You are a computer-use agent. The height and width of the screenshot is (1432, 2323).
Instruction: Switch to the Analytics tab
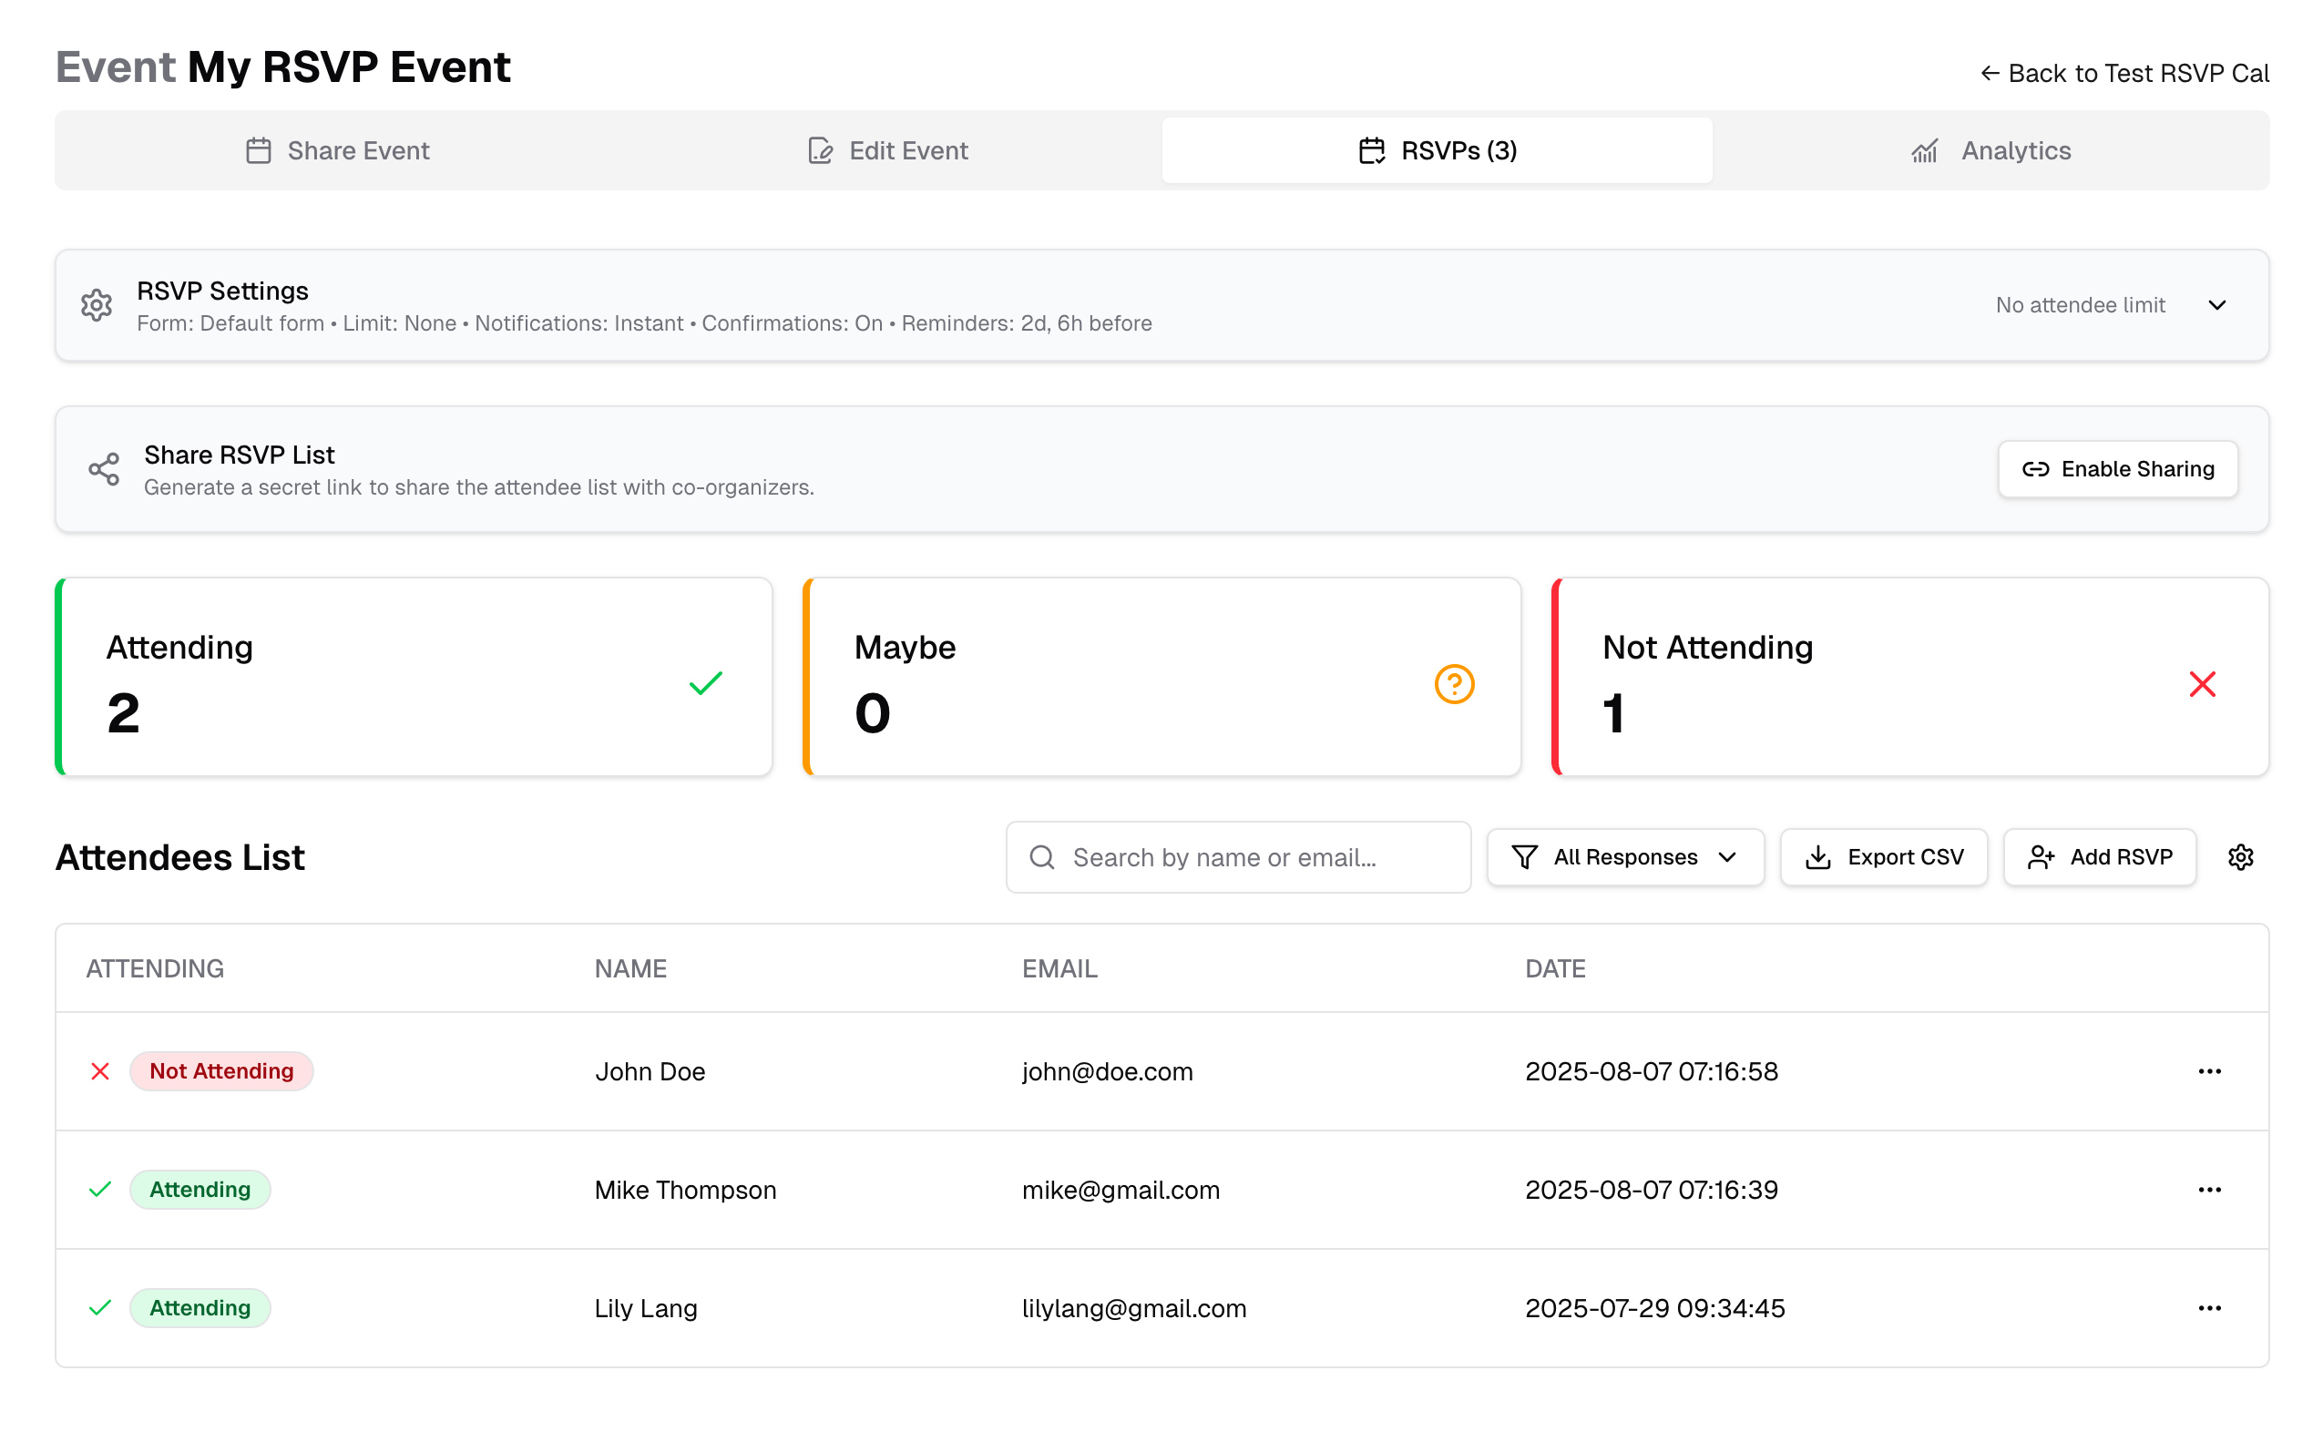coord(1990,150)
